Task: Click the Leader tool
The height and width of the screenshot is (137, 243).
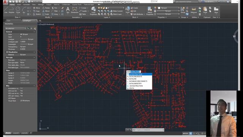Action: point(83,11)
